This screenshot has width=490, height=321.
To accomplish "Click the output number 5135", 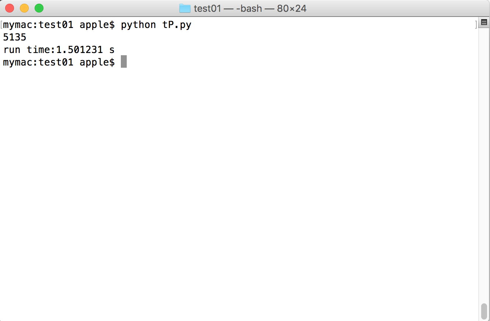I will coord(14,37).
